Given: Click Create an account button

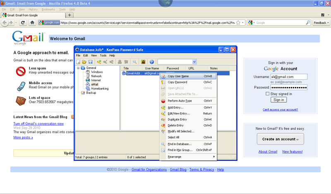Looking at the screenshot, I should 281,139.
